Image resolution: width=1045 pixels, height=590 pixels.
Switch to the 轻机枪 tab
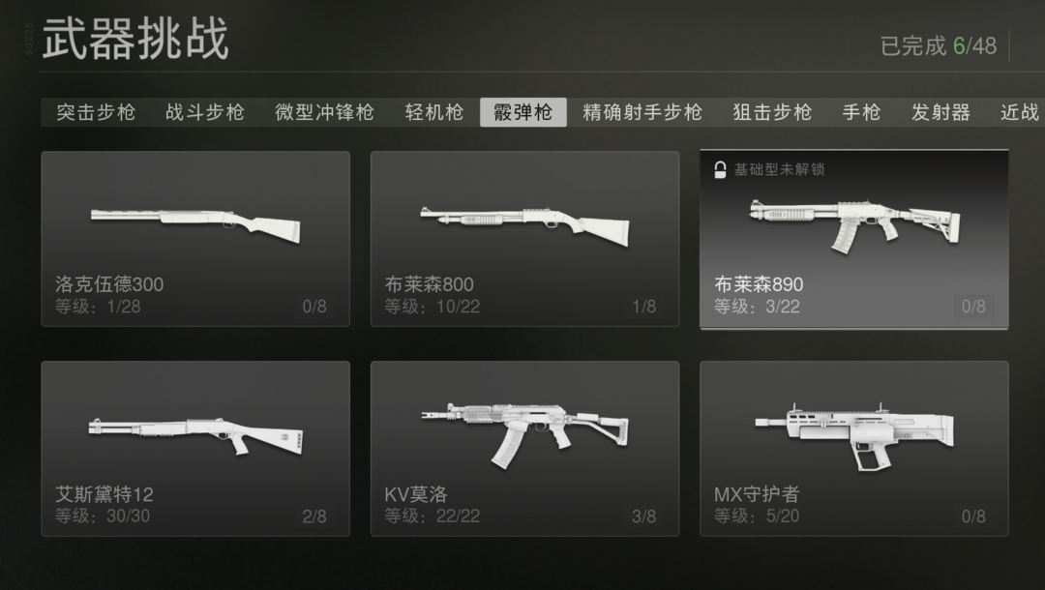[x=433, y=112]
